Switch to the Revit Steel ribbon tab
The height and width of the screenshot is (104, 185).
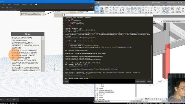point(117,5)
